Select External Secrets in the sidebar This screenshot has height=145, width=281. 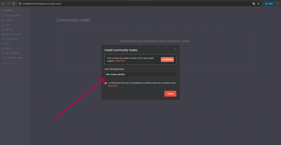pos(13,34)
